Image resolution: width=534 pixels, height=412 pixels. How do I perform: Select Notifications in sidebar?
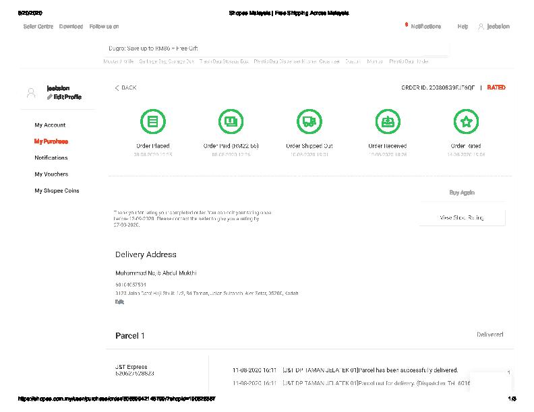tap(51, 158)
